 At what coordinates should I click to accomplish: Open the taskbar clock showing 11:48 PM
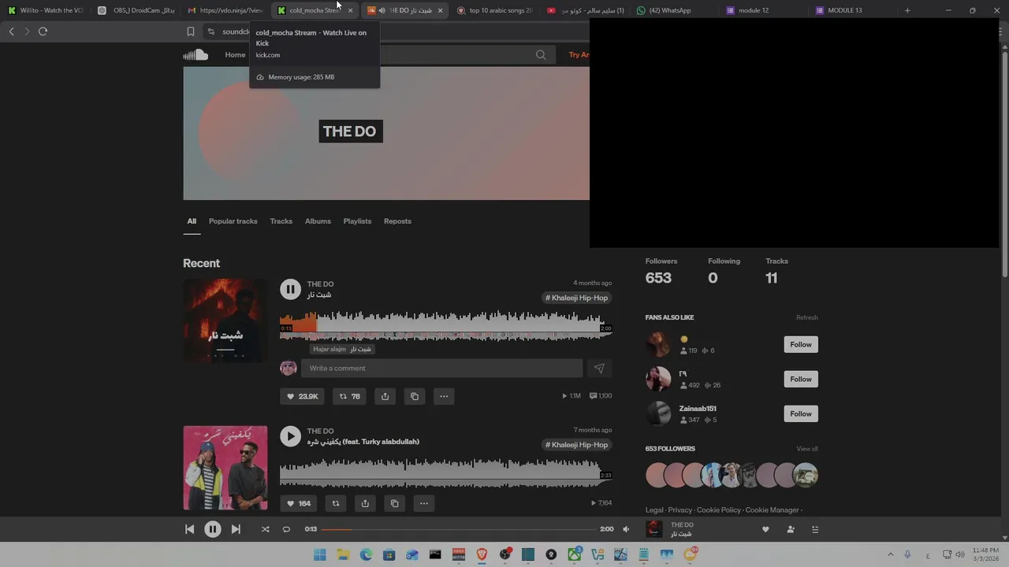coord(985,554)
